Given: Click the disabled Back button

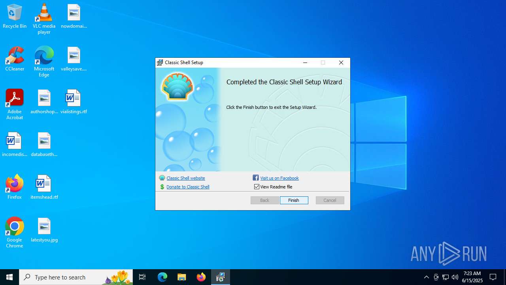Looking at the screenshot, I should click(x=264, y=200).
